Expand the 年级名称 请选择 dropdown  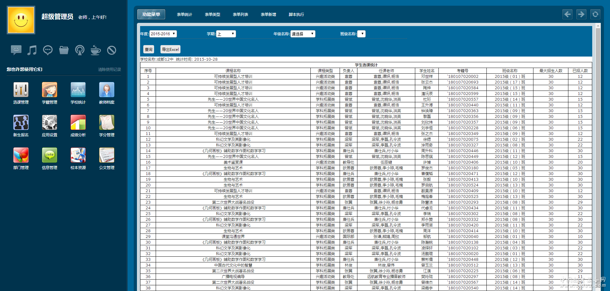pyautogui.click(x=303, y=34)
